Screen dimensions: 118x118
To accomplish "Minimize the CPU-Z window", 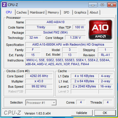I will tap(93, 5).
